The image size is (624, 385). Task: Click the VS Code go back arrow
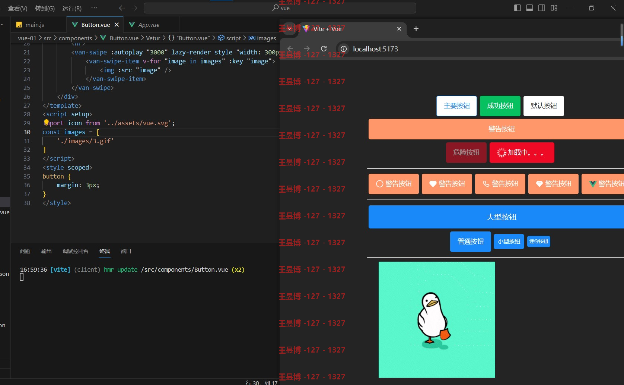pyautogui.click(x=122, y=8)
